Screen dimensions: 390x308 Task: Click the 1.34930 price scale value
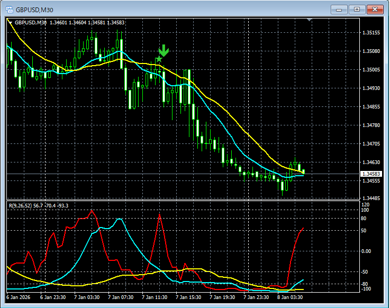click(371, 88)
